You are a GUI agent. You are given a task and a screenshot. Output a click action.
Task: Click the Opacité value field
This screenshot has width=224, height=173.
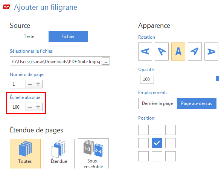point(147,79)
